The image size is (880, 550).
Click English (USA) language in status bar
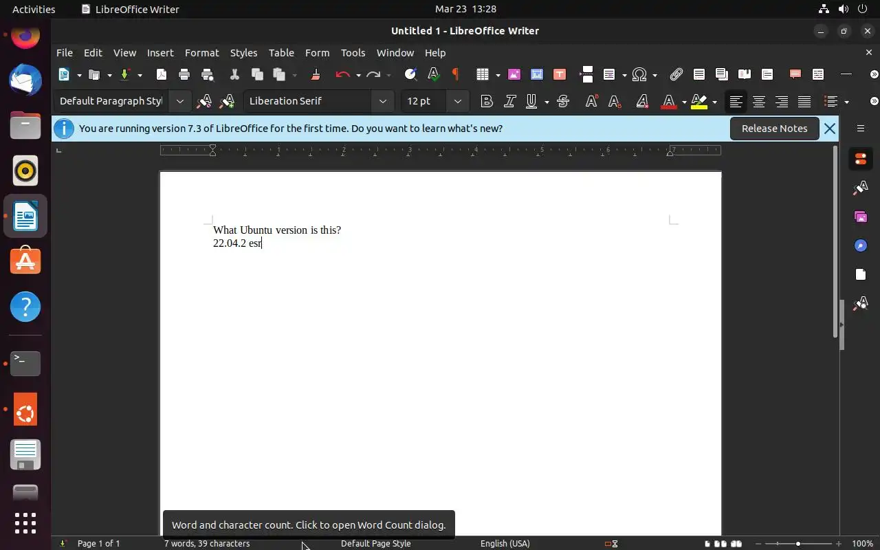[505, 543]
